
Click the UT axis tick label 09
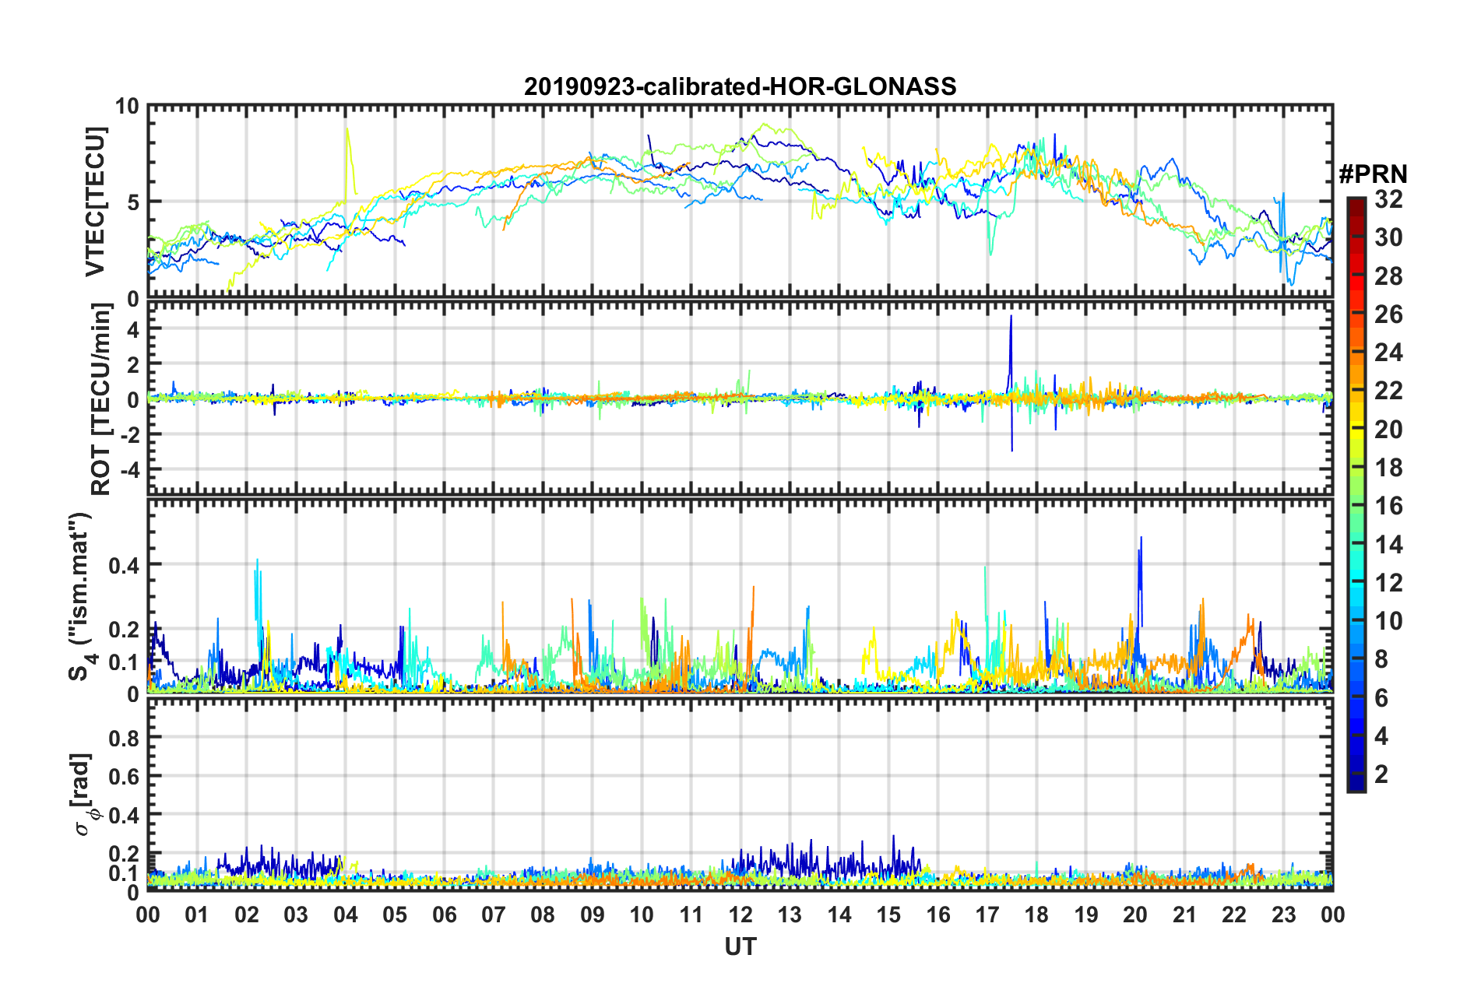(593, 915)
